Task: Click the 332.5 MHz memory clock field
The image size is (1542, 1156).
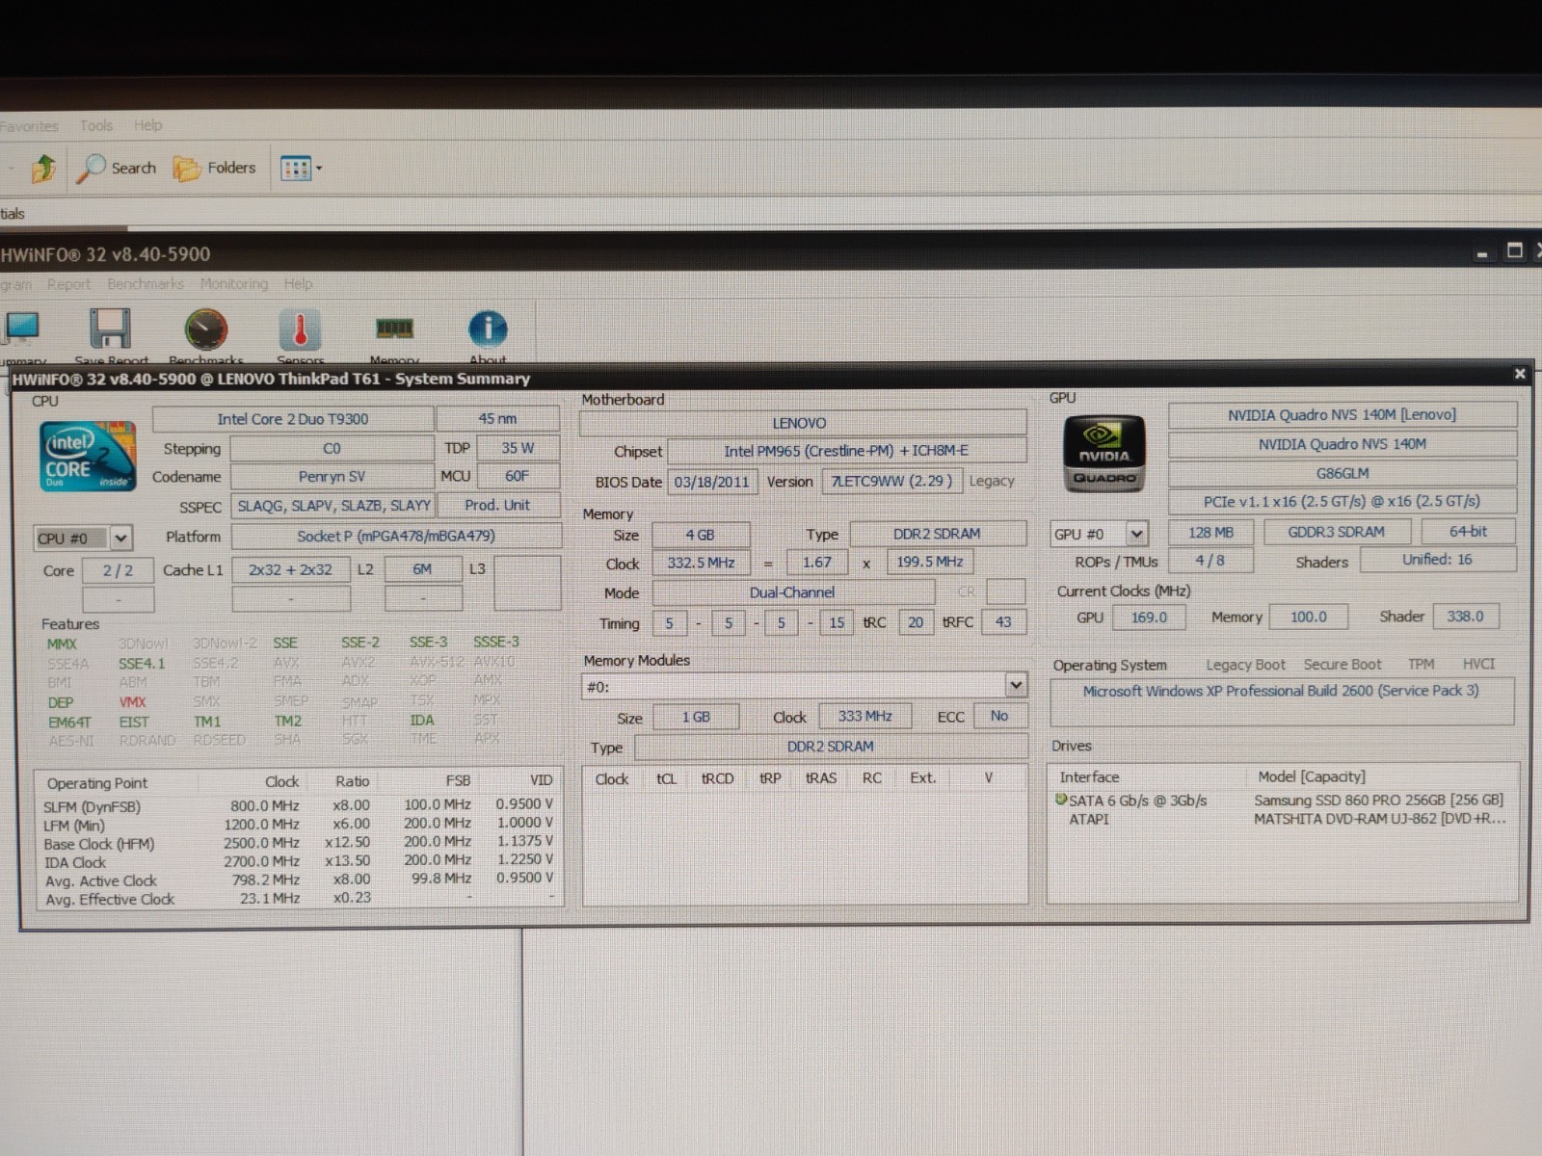Action: point(701,563)
